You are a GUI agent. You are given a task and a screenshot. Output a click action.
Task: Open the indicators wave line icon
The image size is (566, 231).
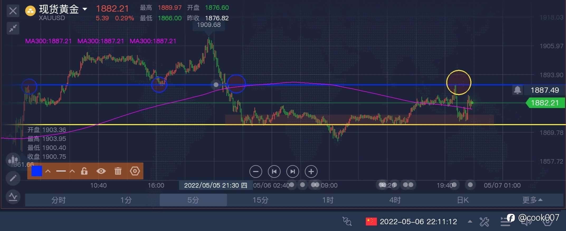tap(13, 196)
